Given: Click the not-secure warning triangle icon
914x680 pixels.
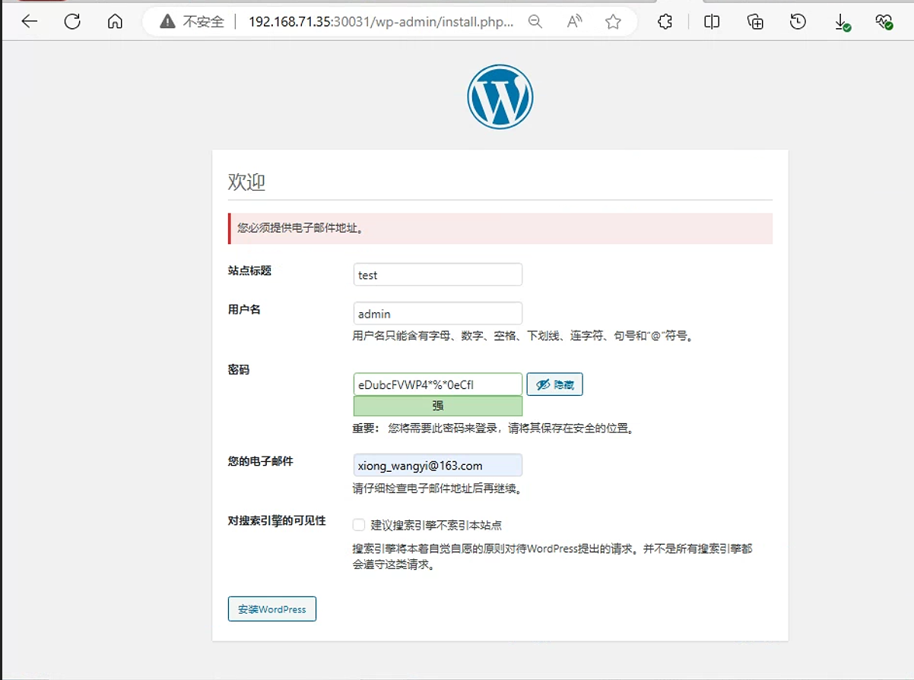Looking at the screenshot, I should point(167,22).
